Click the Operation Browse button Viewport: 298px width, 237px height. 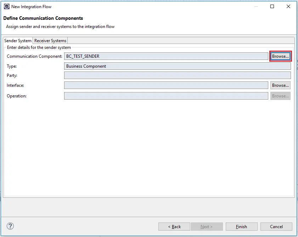click(x=280, y=96)
